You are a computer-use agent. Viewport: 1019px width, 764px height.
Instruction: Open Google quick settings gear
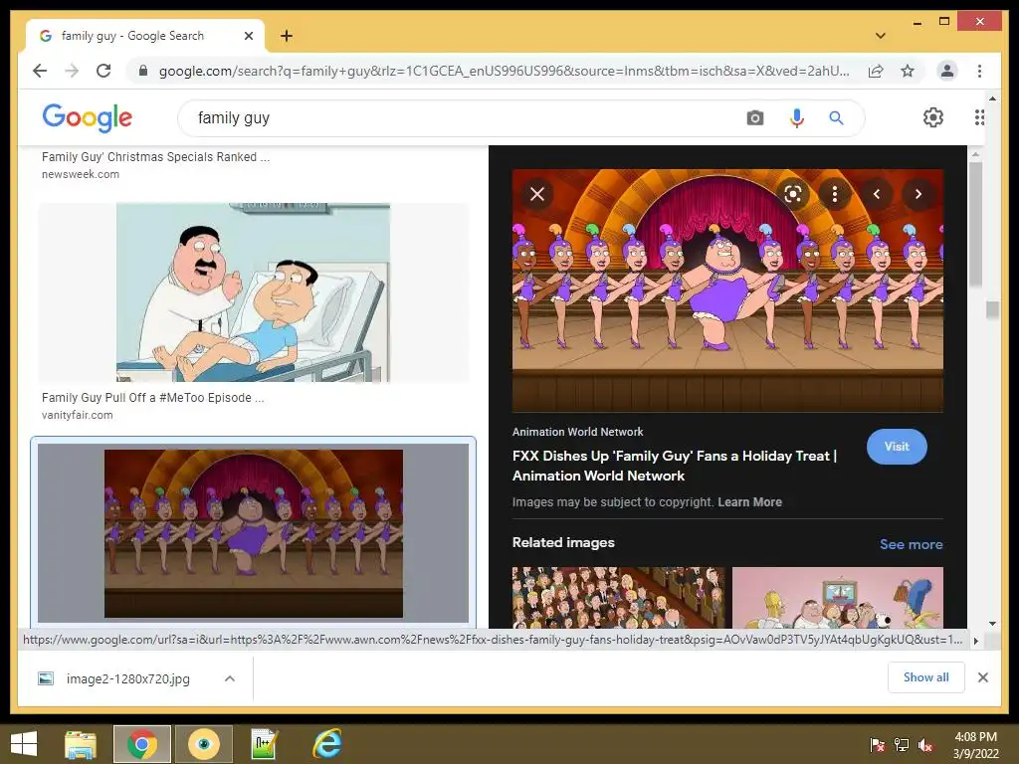pyautogui.click(x=933, y=117)
